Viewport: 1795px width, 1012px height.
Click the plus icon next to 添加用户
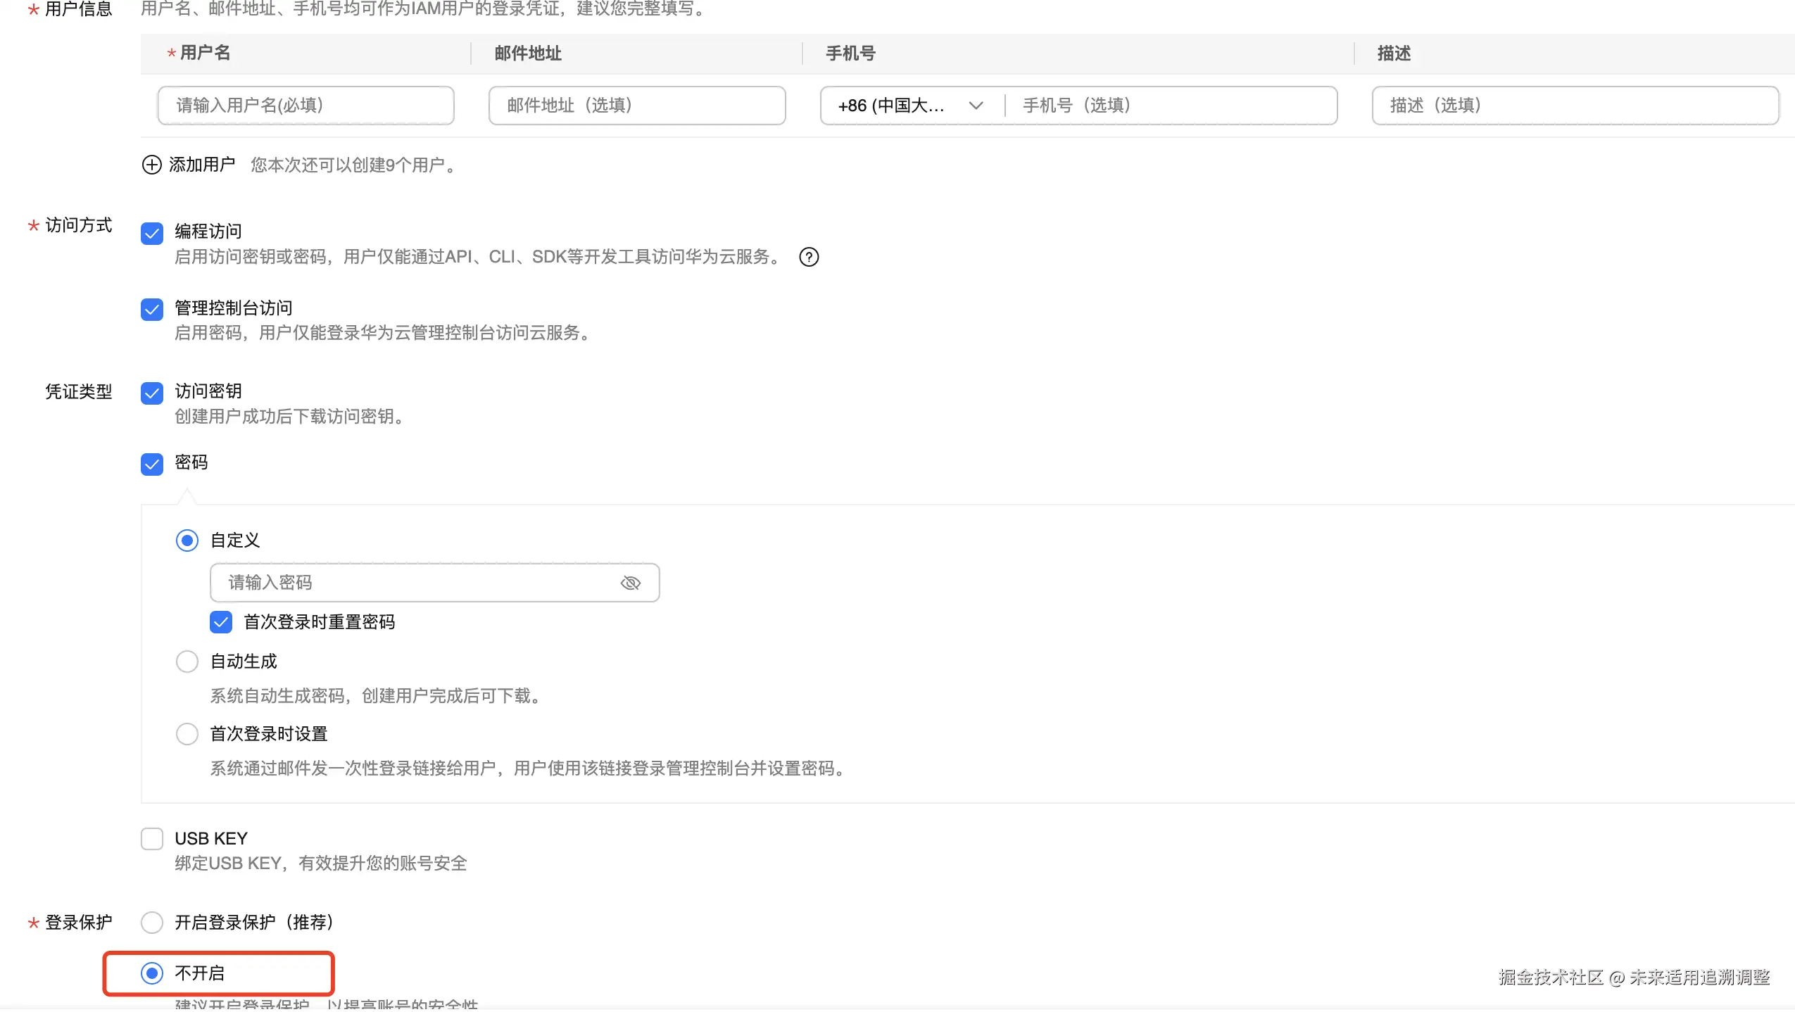coord(151,165)
